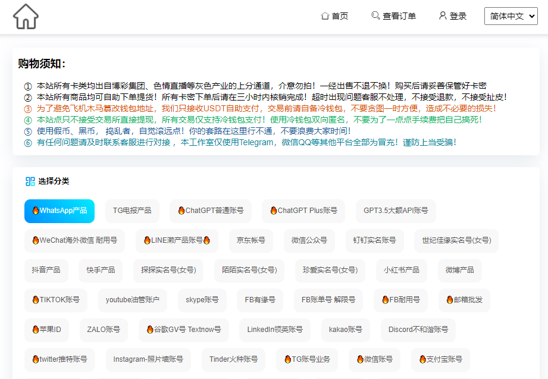Click the fire icon on WhatsApp产品
This screenshot has width=548, height=379.
(x=36, y=211)
